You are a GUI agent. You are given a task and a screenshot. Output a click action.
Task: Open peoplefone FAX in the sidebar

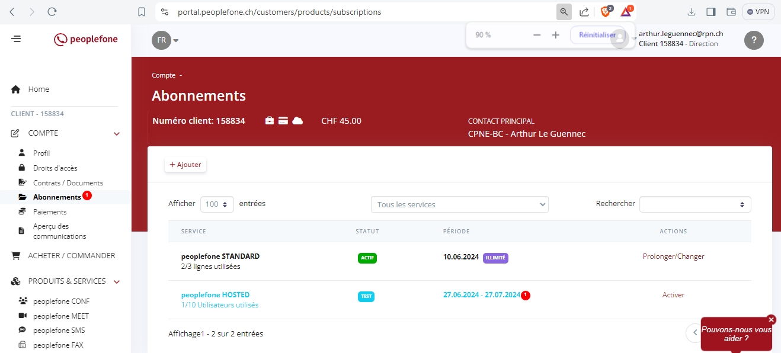58,345
